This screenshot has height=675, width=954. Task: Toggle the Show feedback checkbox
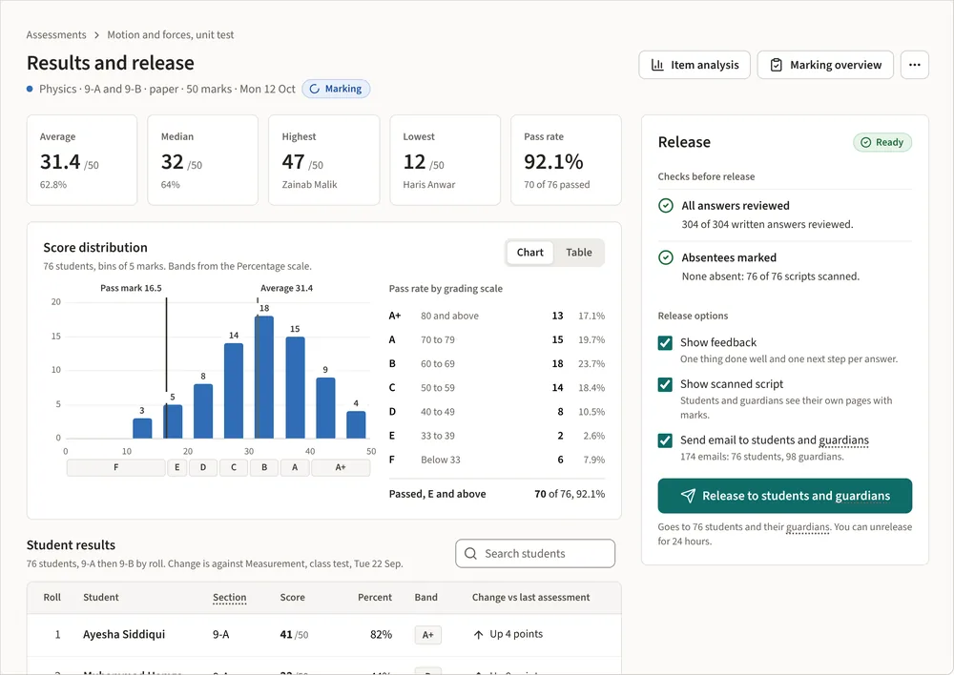[665, 343]
